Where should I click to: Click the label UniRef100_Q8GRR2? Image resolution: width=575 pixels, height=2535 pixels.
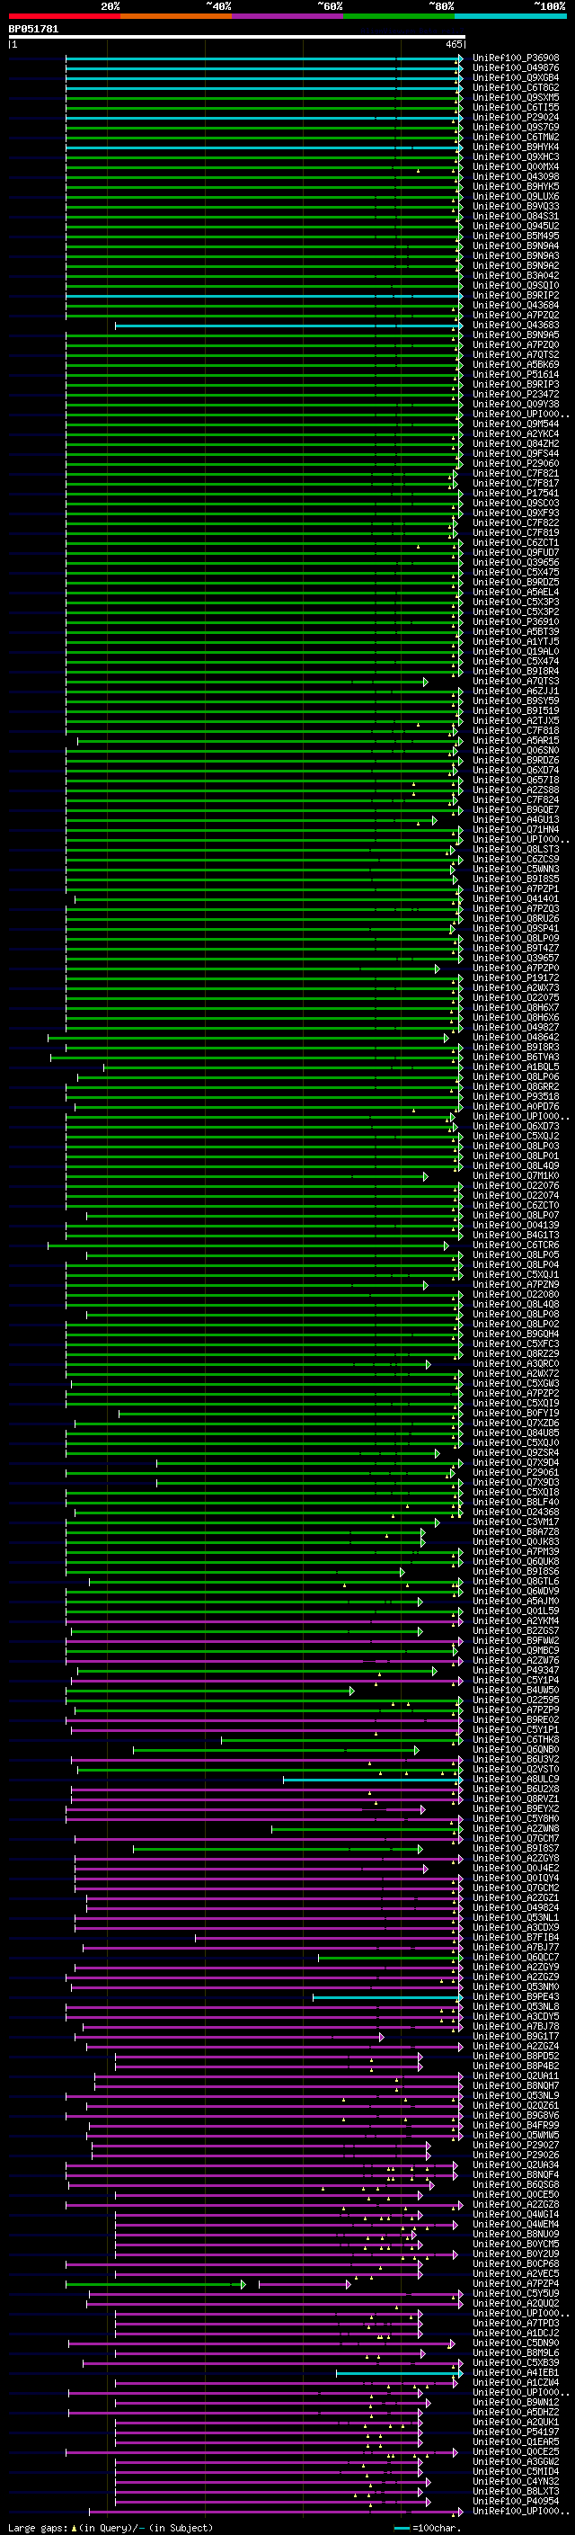516,1086
